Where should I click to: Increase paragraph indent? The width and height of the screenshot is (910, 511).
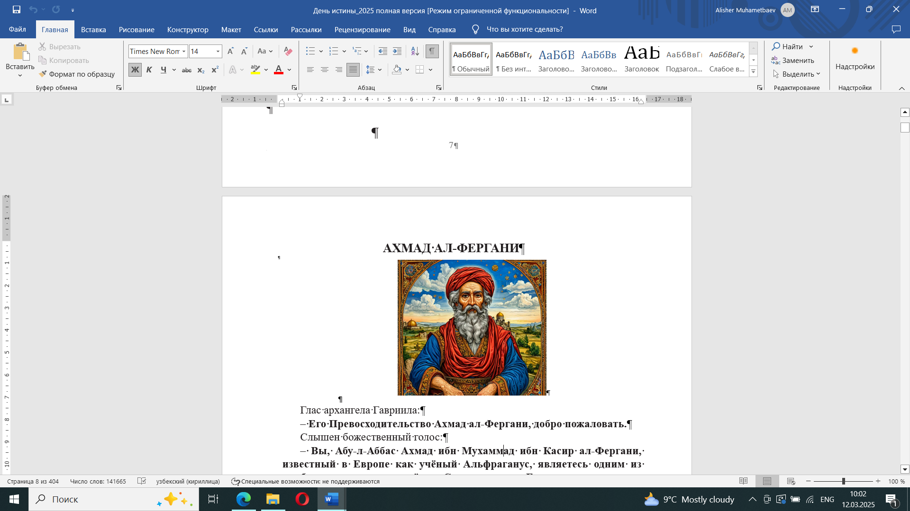[397, 51]
